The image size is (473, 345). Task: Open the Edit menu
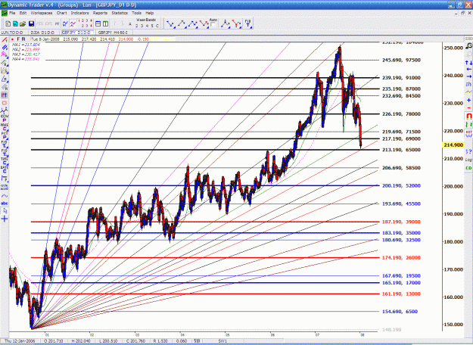(x=23, y=13)
